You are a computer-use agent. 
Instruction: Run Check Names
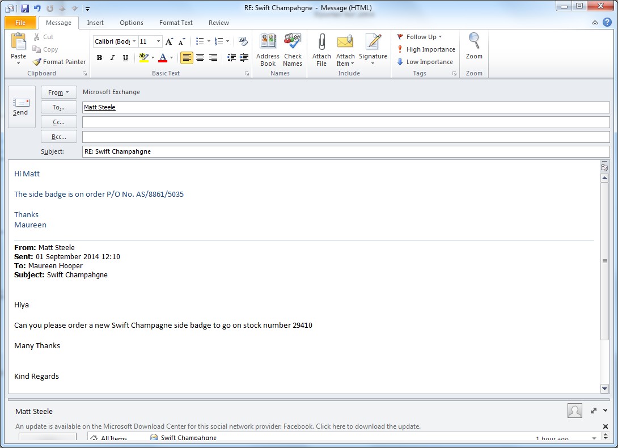click(x=293, y=50)
